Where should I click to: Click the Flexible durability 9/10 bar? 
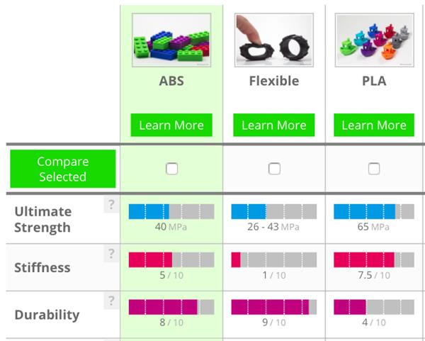(274, 307)
